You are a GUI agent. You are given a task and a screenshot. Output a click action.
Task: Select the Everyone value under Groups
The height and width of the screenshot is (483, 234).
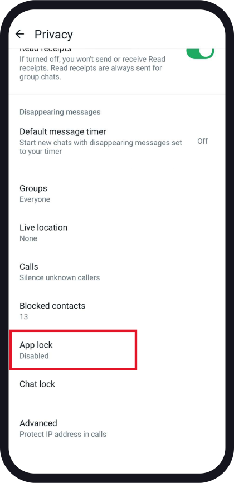(x=35, y=199)
